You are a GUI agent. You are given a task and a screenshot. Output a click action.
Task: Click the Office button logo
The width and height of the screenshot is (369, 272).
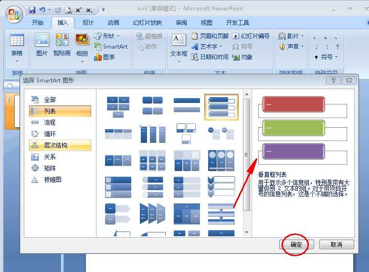pos(14,15)
